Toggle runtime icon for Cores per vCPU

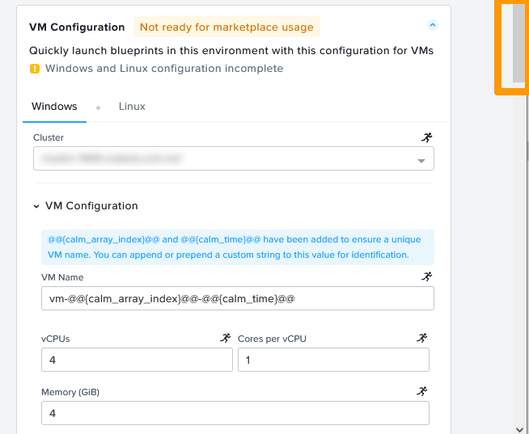pos(422,338)
